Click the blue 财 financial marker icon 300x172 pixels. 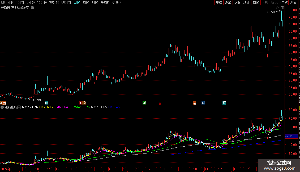[203, 103]
